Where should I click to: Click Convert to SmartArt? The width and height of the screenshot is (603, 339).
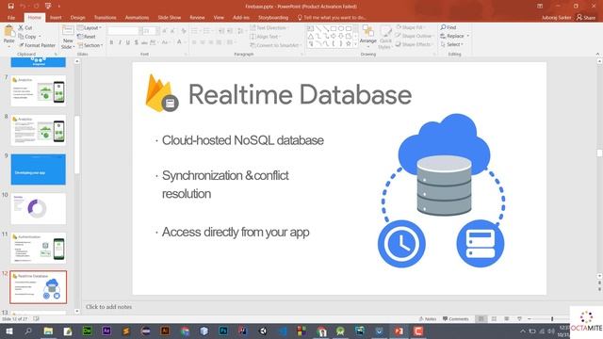pos(275,45)
